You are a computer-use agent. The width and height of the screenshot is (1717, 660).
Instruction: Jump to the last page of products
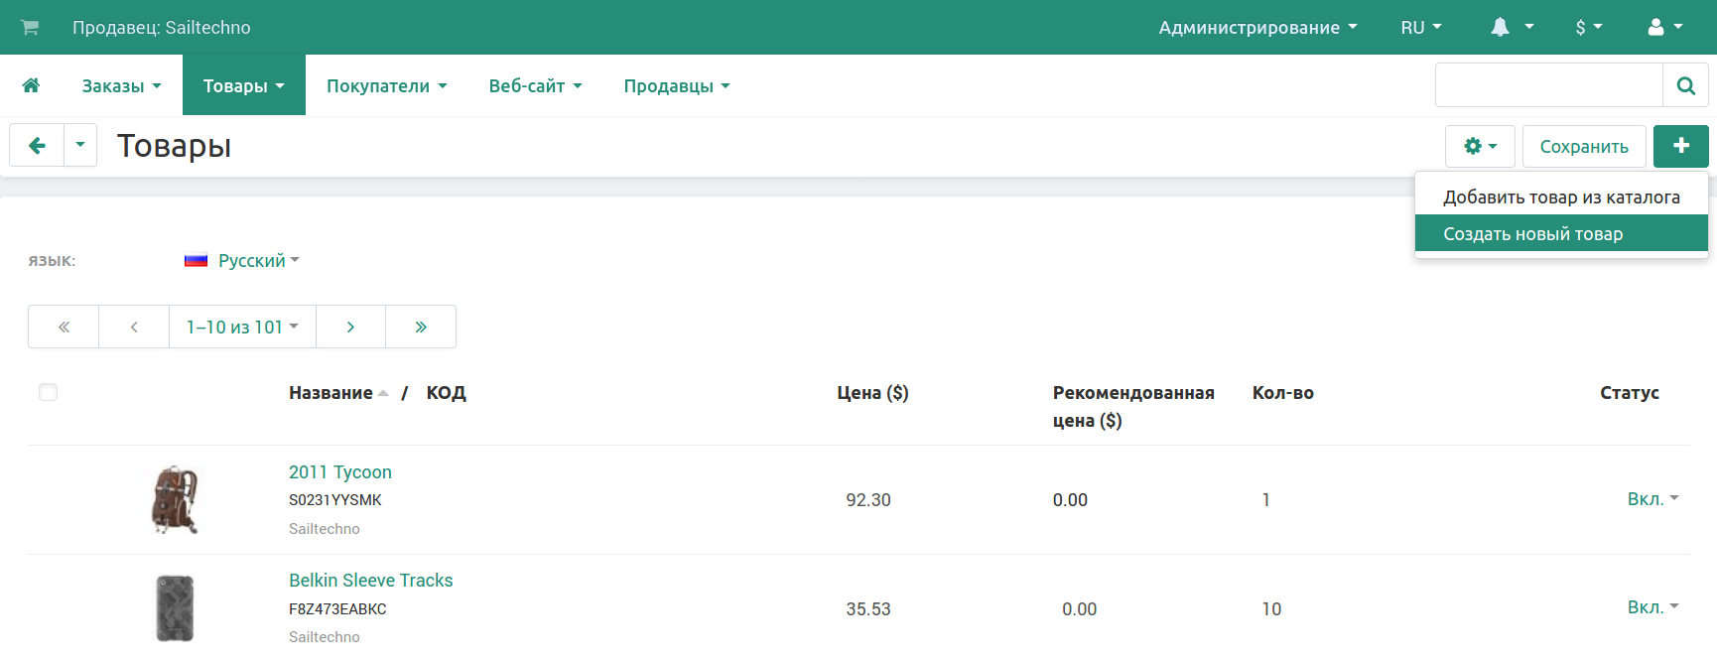(x=421, y=327)
